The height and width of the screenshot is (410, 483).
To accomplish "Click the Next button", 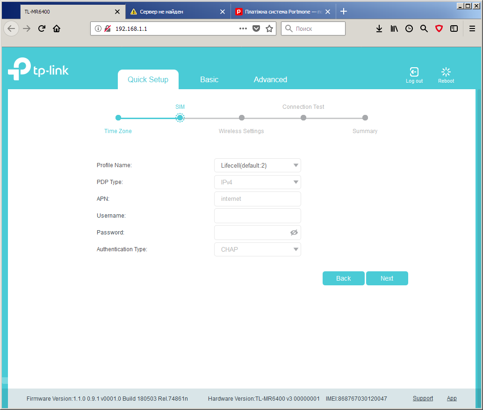I will [387, 278].
